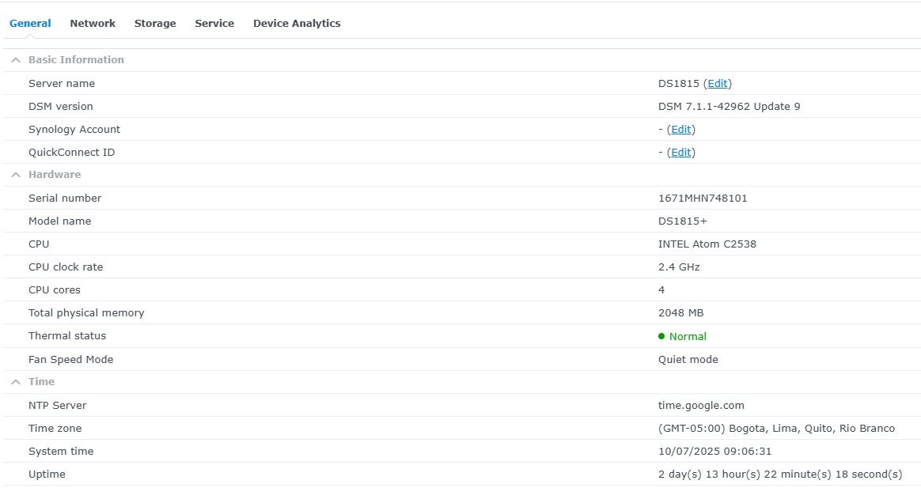Click Edit link for QuickConnect ID
921x503 pixels.
[x=680, y=153]
